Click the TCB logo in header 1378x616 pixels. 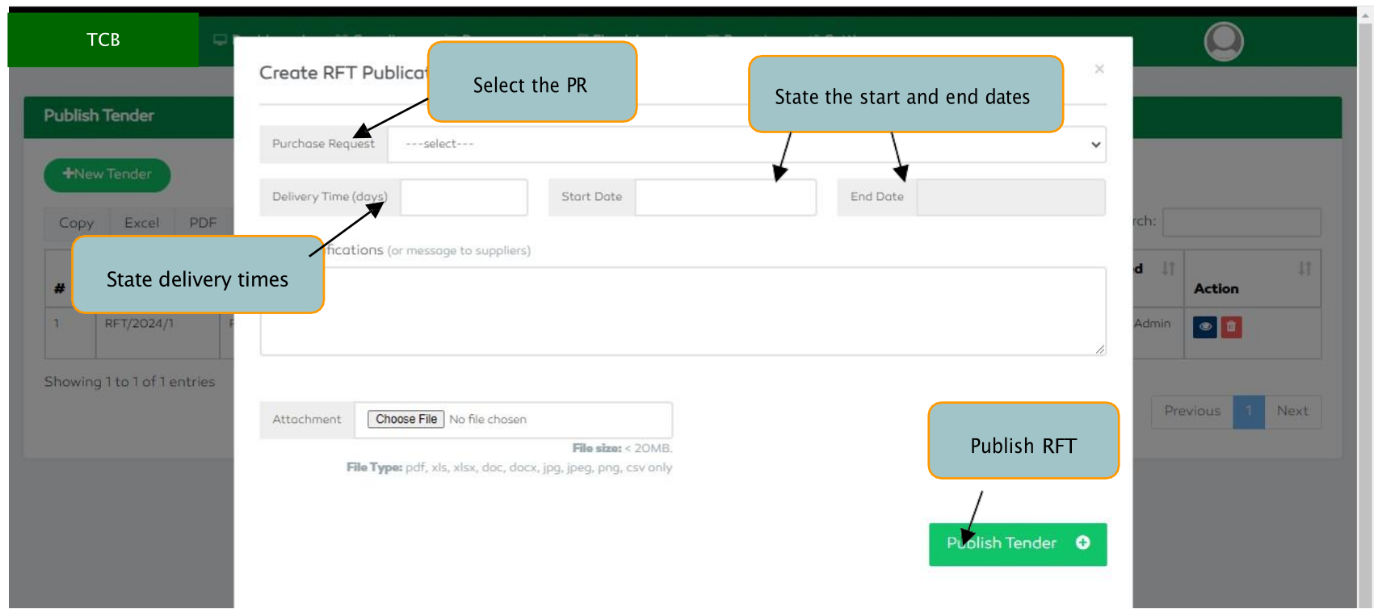point(103,40)
